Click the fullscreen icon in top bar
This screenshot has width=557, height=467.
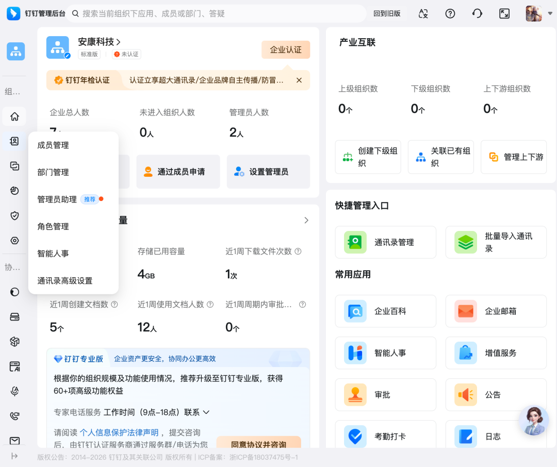tap(504, 13)
